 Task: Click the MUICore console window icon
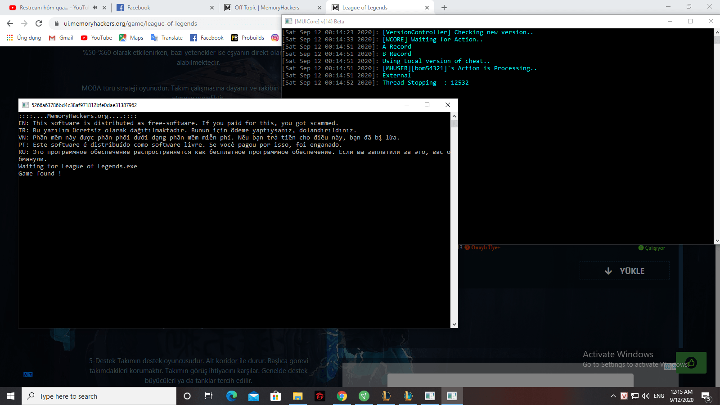[289, 21]
